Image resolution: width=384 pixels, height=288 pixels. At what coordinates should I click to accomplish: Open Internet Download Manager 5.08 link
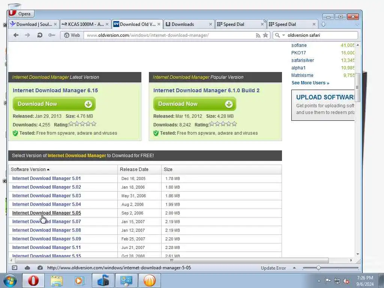tap(46, 230)
